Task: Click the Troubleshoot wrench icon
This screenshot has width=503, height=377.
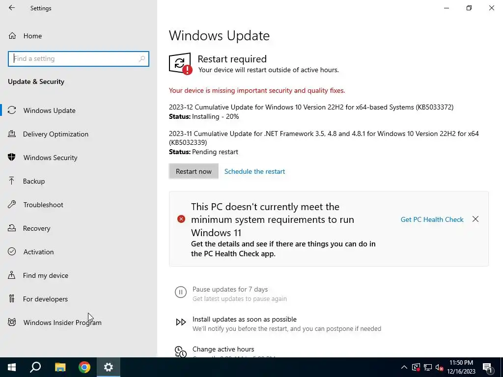Action: click(x=12, y=205)
